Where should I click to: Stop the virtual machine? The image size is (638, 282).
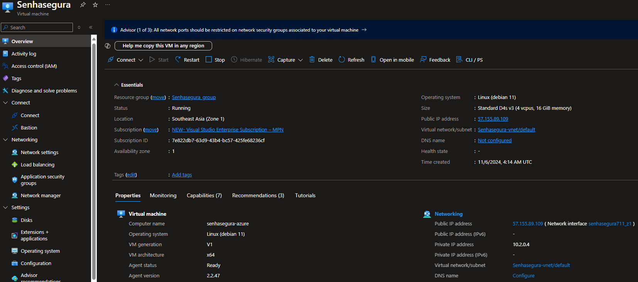click(215, 60)
